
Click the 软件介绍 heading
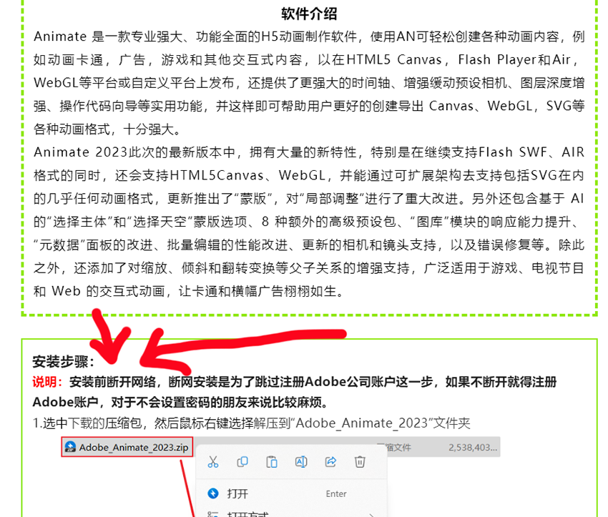coord(309,14)
